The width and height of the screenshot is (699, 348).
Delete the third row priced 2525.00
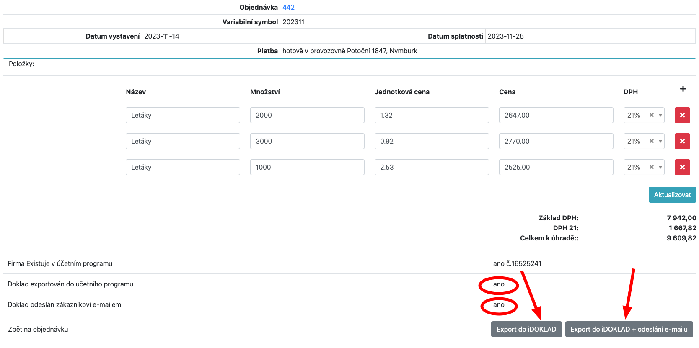682,167
